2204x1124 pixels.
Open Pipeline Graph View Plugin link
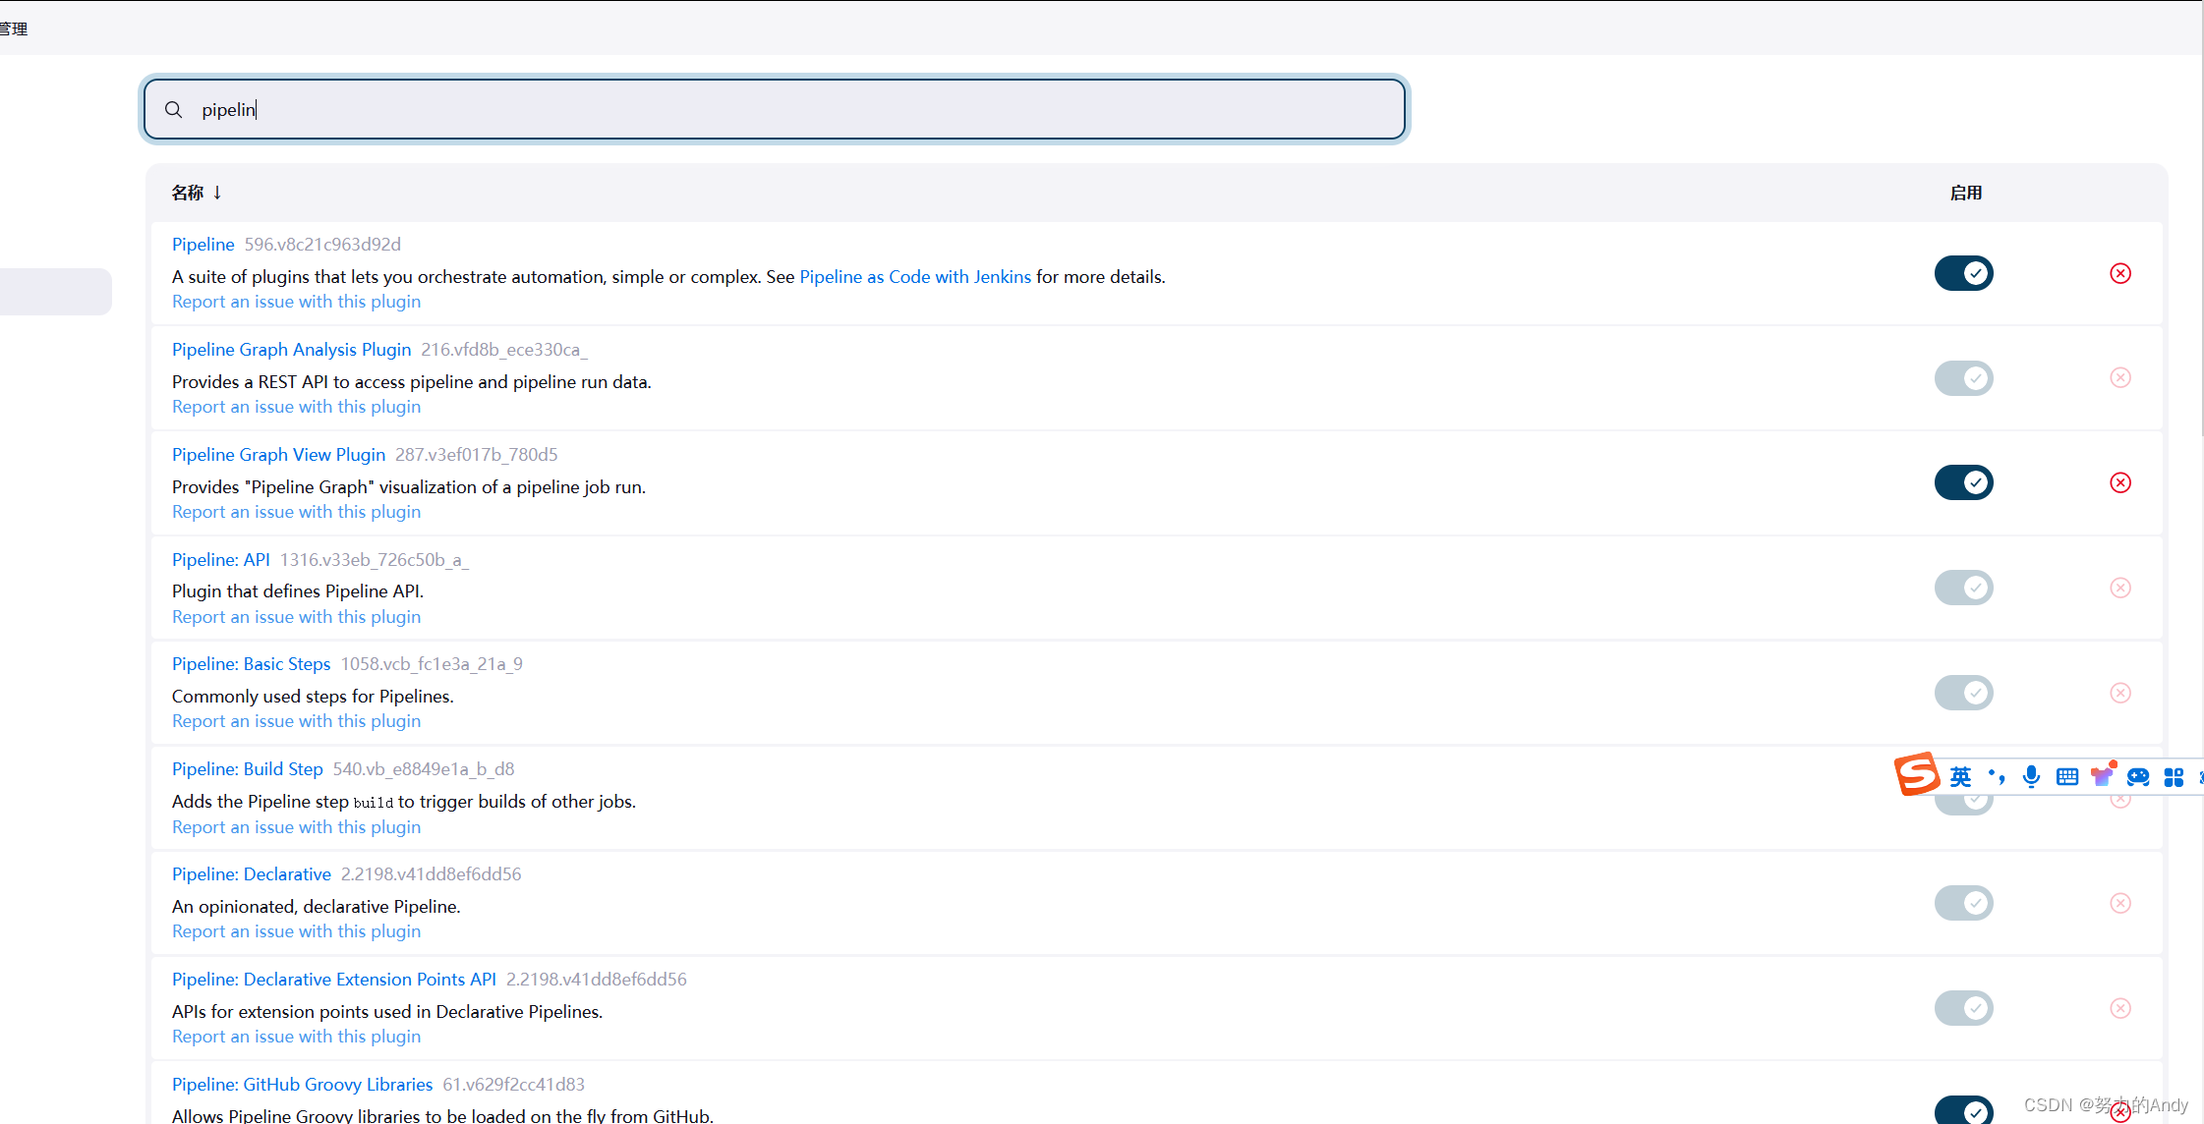(x=278, y=455)
